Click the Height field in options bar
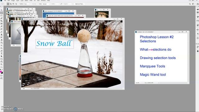 coord(70,4)
